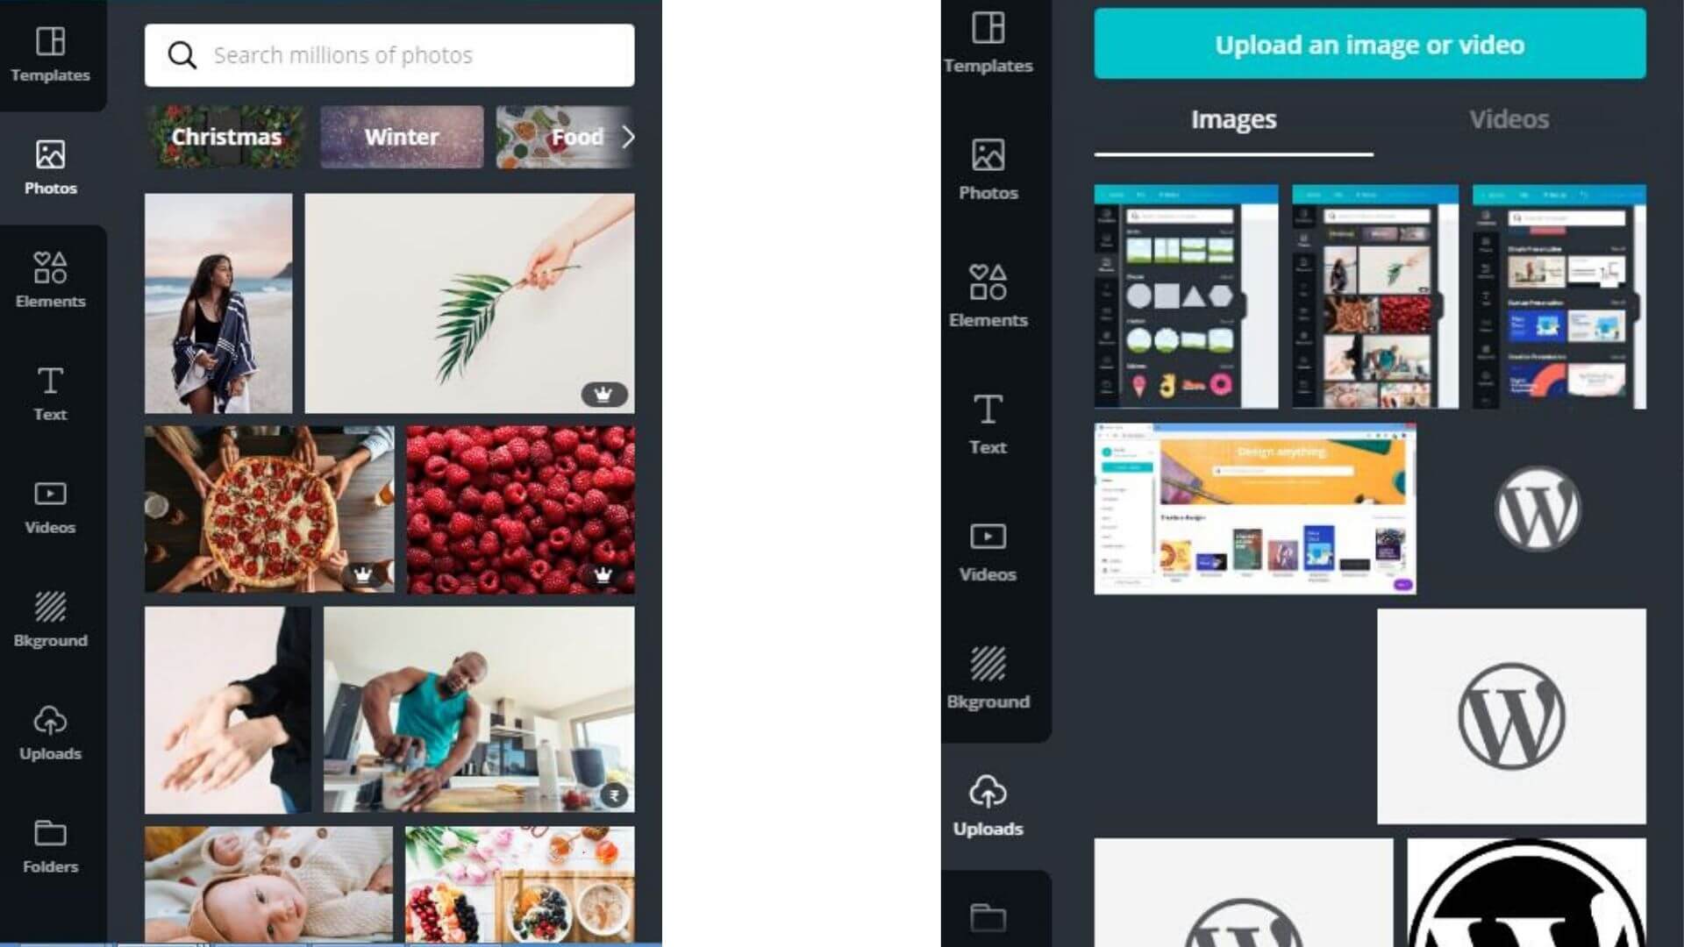Open the Elements panel
This screenshot has height=947, width=1684.
pos(50,277)
